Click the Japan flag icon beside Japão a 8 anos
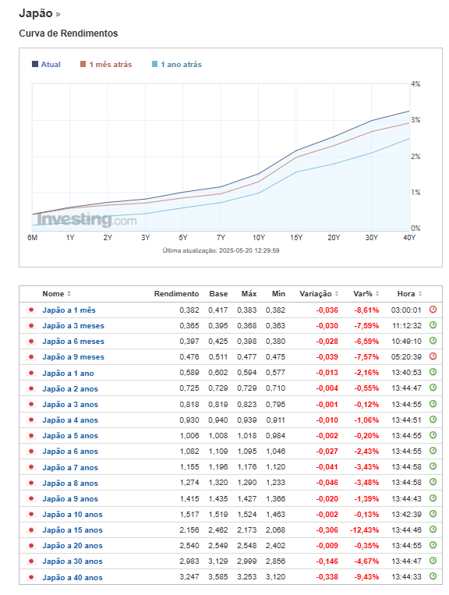 [31, 483]
